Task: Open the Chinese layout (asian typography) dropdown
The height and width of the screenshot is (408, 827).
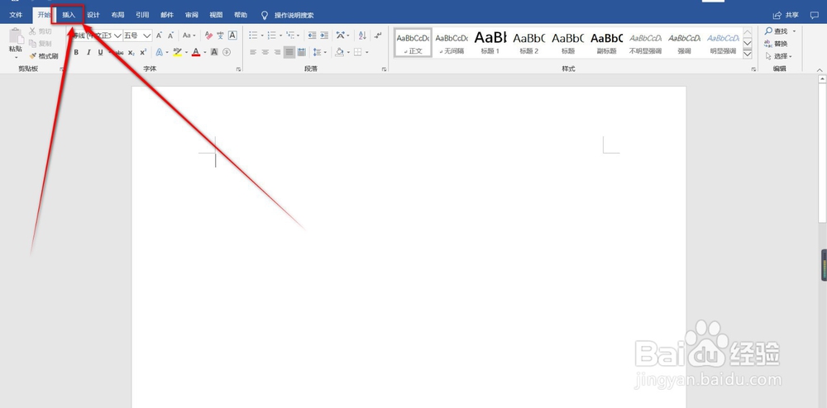Action: coord(342,36)
